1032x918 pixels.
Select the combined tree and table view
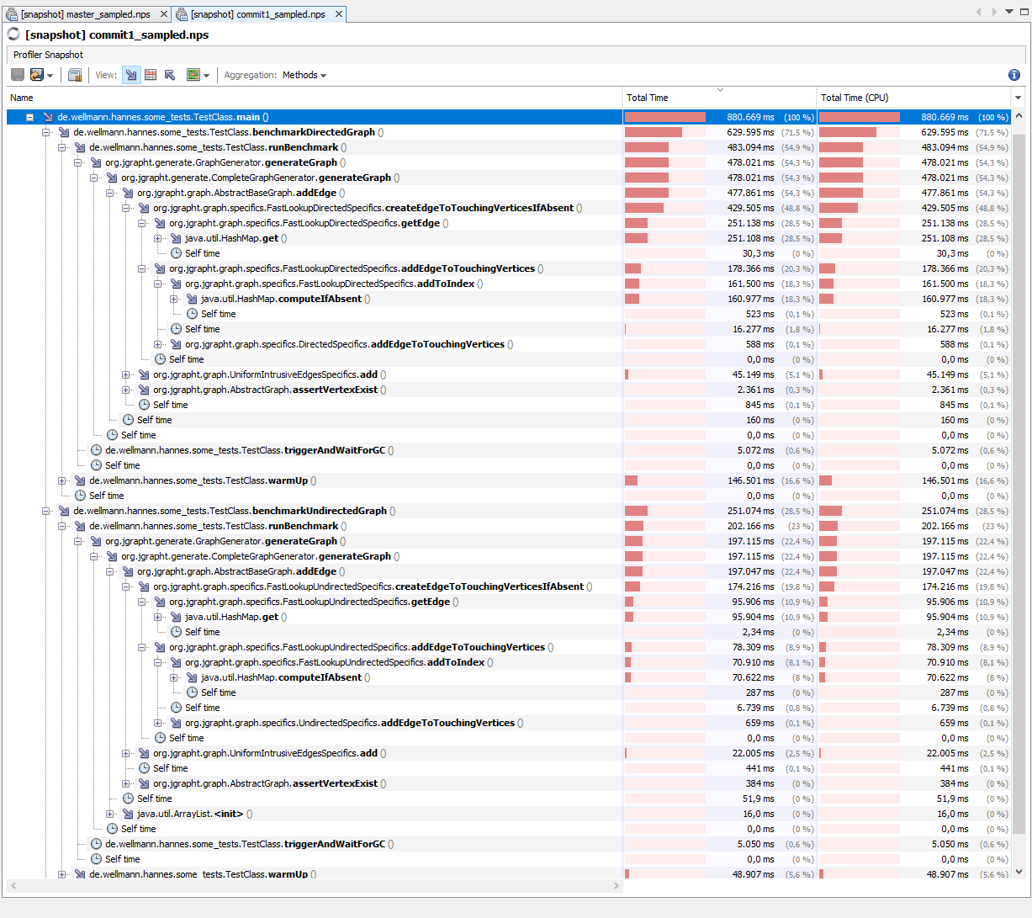(x=193, y=75)
